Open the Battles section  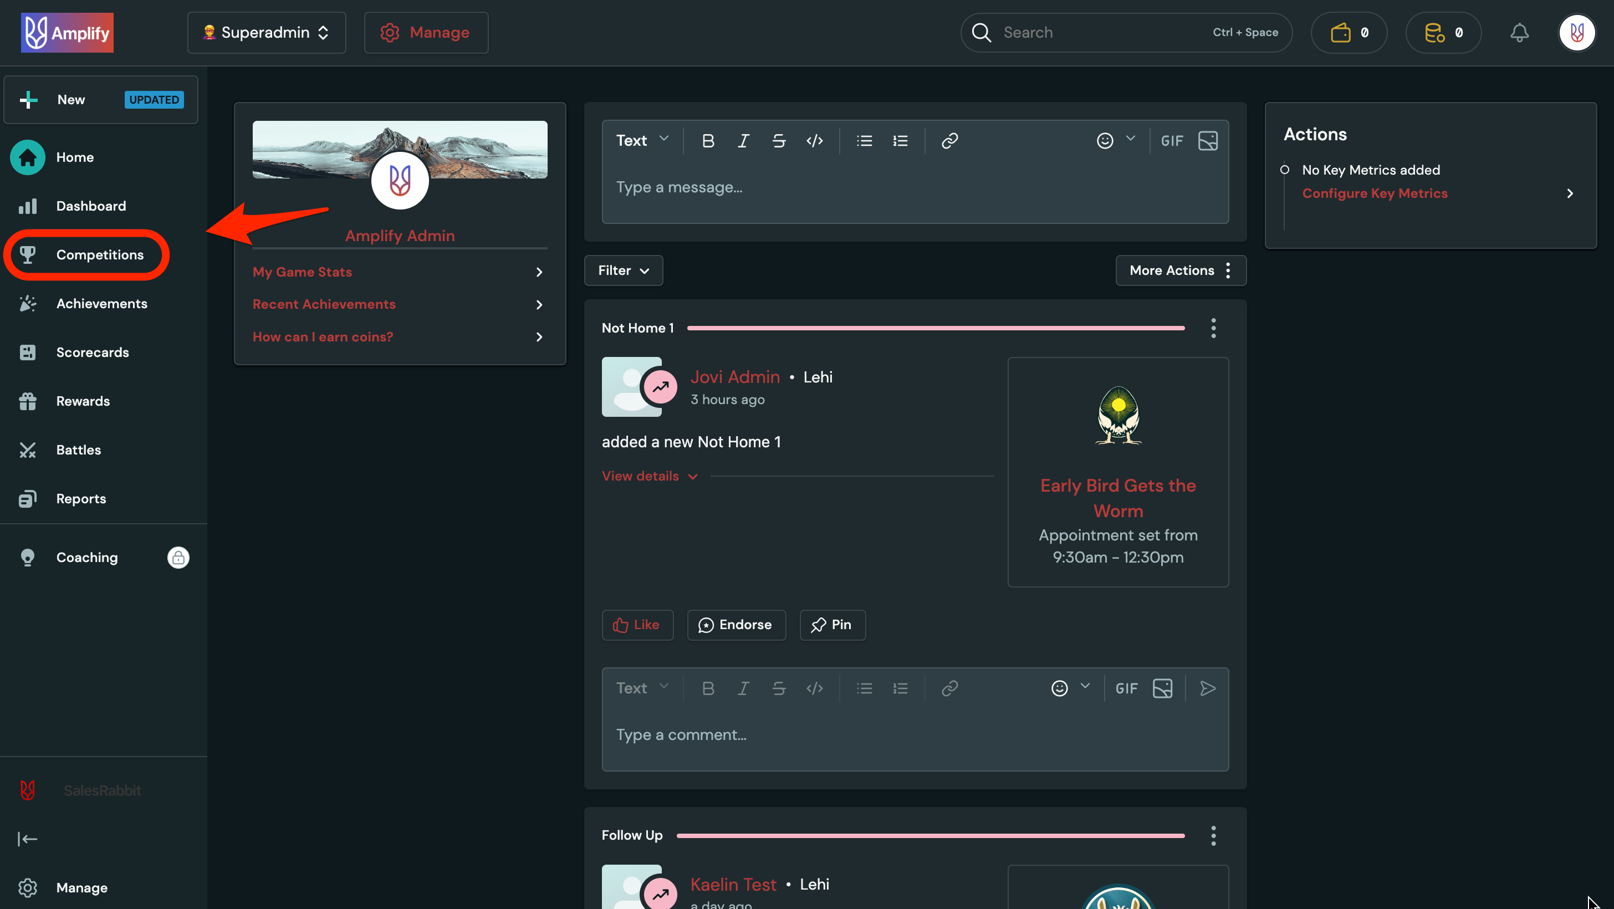[x=78, y=449]
